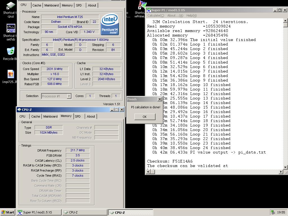
Task: Switch to Mainboard tab in upper CPU-Z window
Action: pos(51,5)
